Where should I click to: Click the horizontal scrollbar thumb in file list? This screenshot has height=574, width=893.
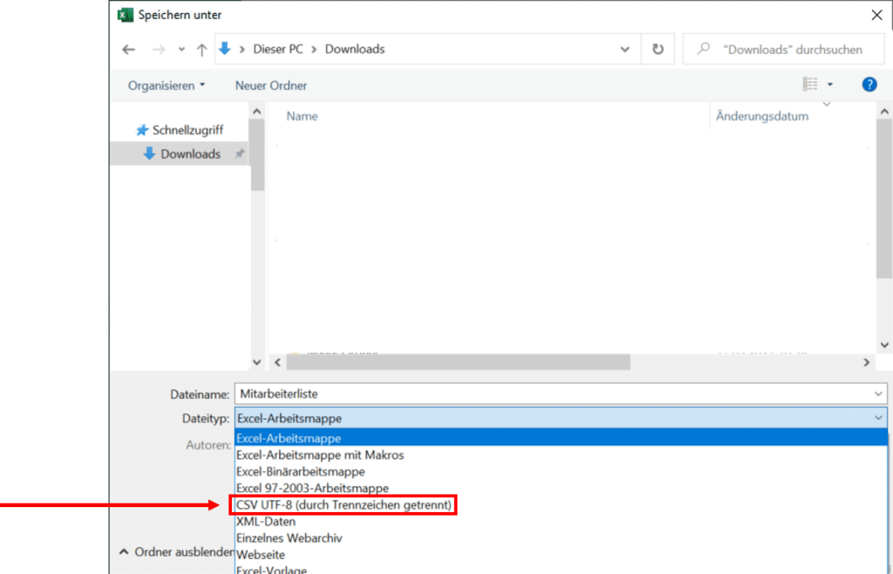point(458,362)
